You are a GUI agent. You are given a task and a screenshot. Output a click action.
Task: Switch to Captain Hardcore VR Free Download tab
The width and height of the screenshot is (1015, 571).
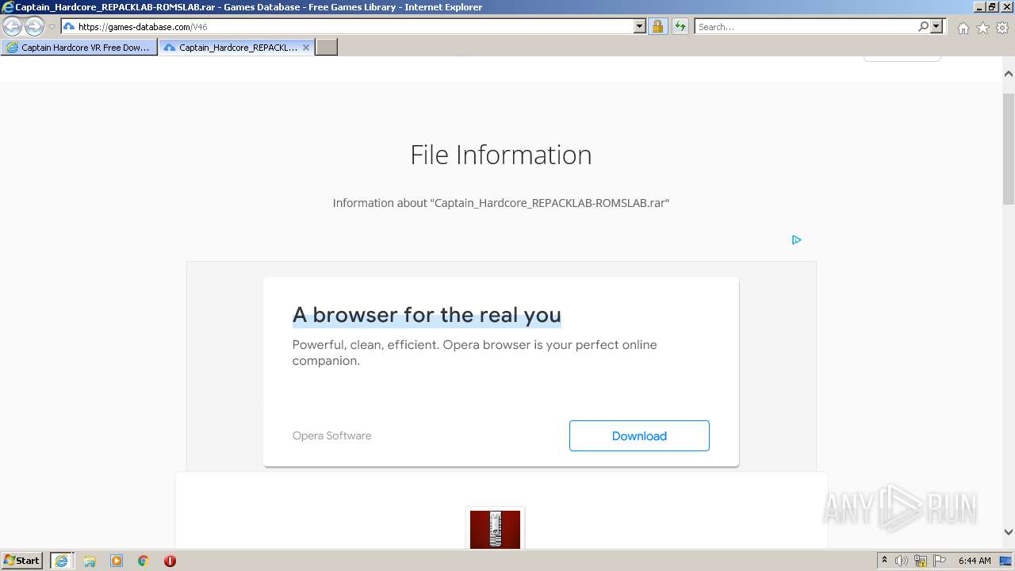click(x=79, y=48)
